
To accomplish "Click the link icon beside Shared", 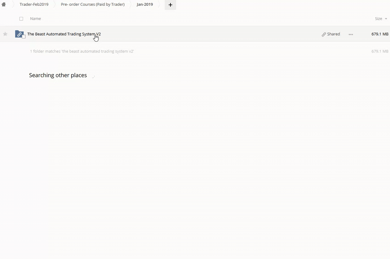I will pyautogui.click(x=324, y=34).
